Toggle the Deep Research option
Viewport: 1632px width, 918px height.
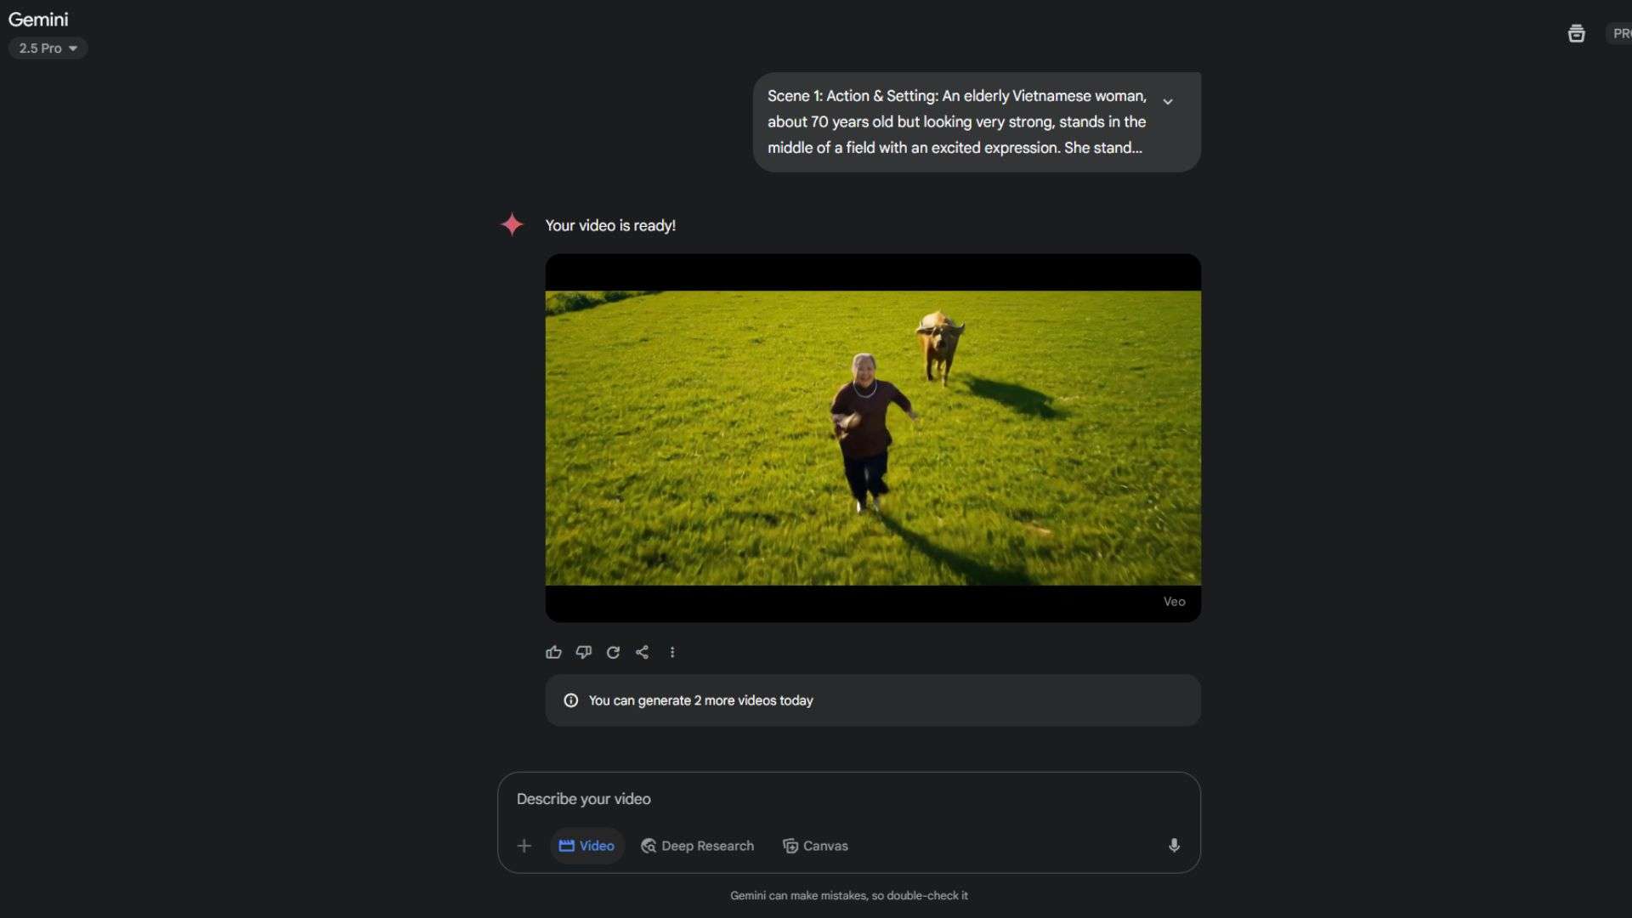tap(697, 846)
